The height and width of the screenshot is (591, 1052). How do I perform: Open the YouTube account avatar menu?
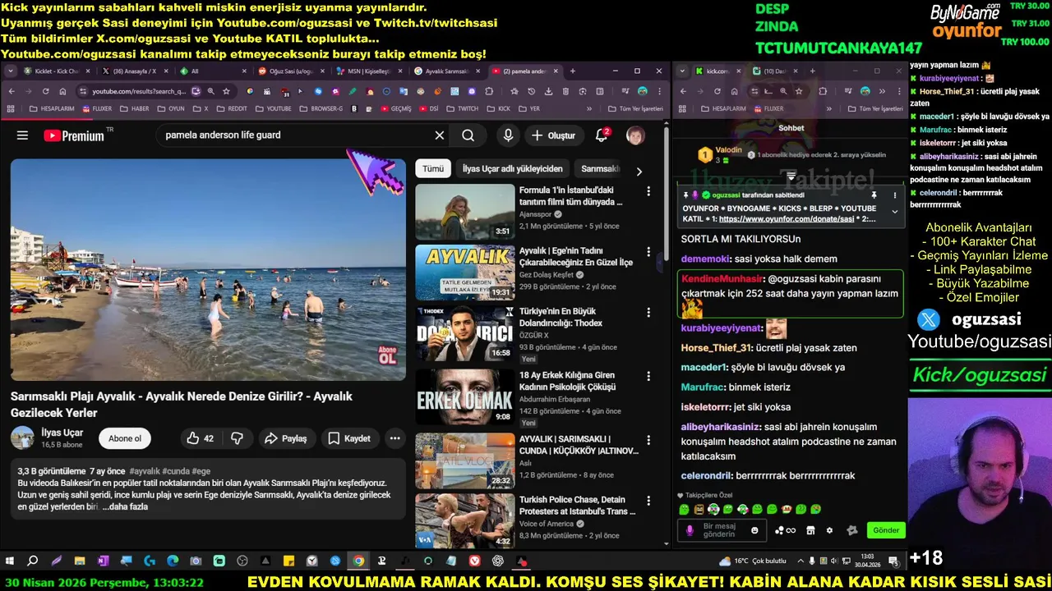coord(635,135)
